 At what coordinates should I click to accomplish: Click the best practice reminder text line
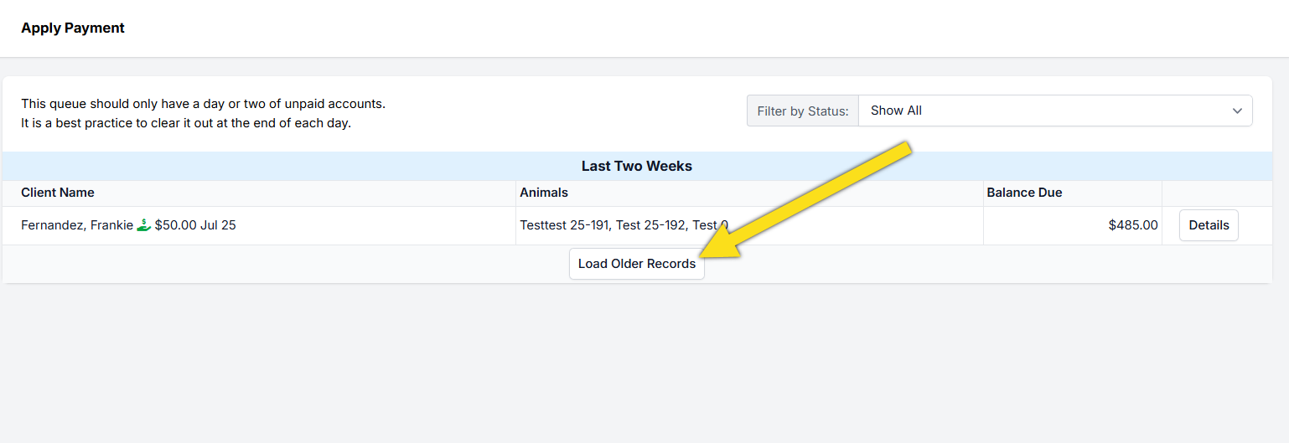(185, 123)
